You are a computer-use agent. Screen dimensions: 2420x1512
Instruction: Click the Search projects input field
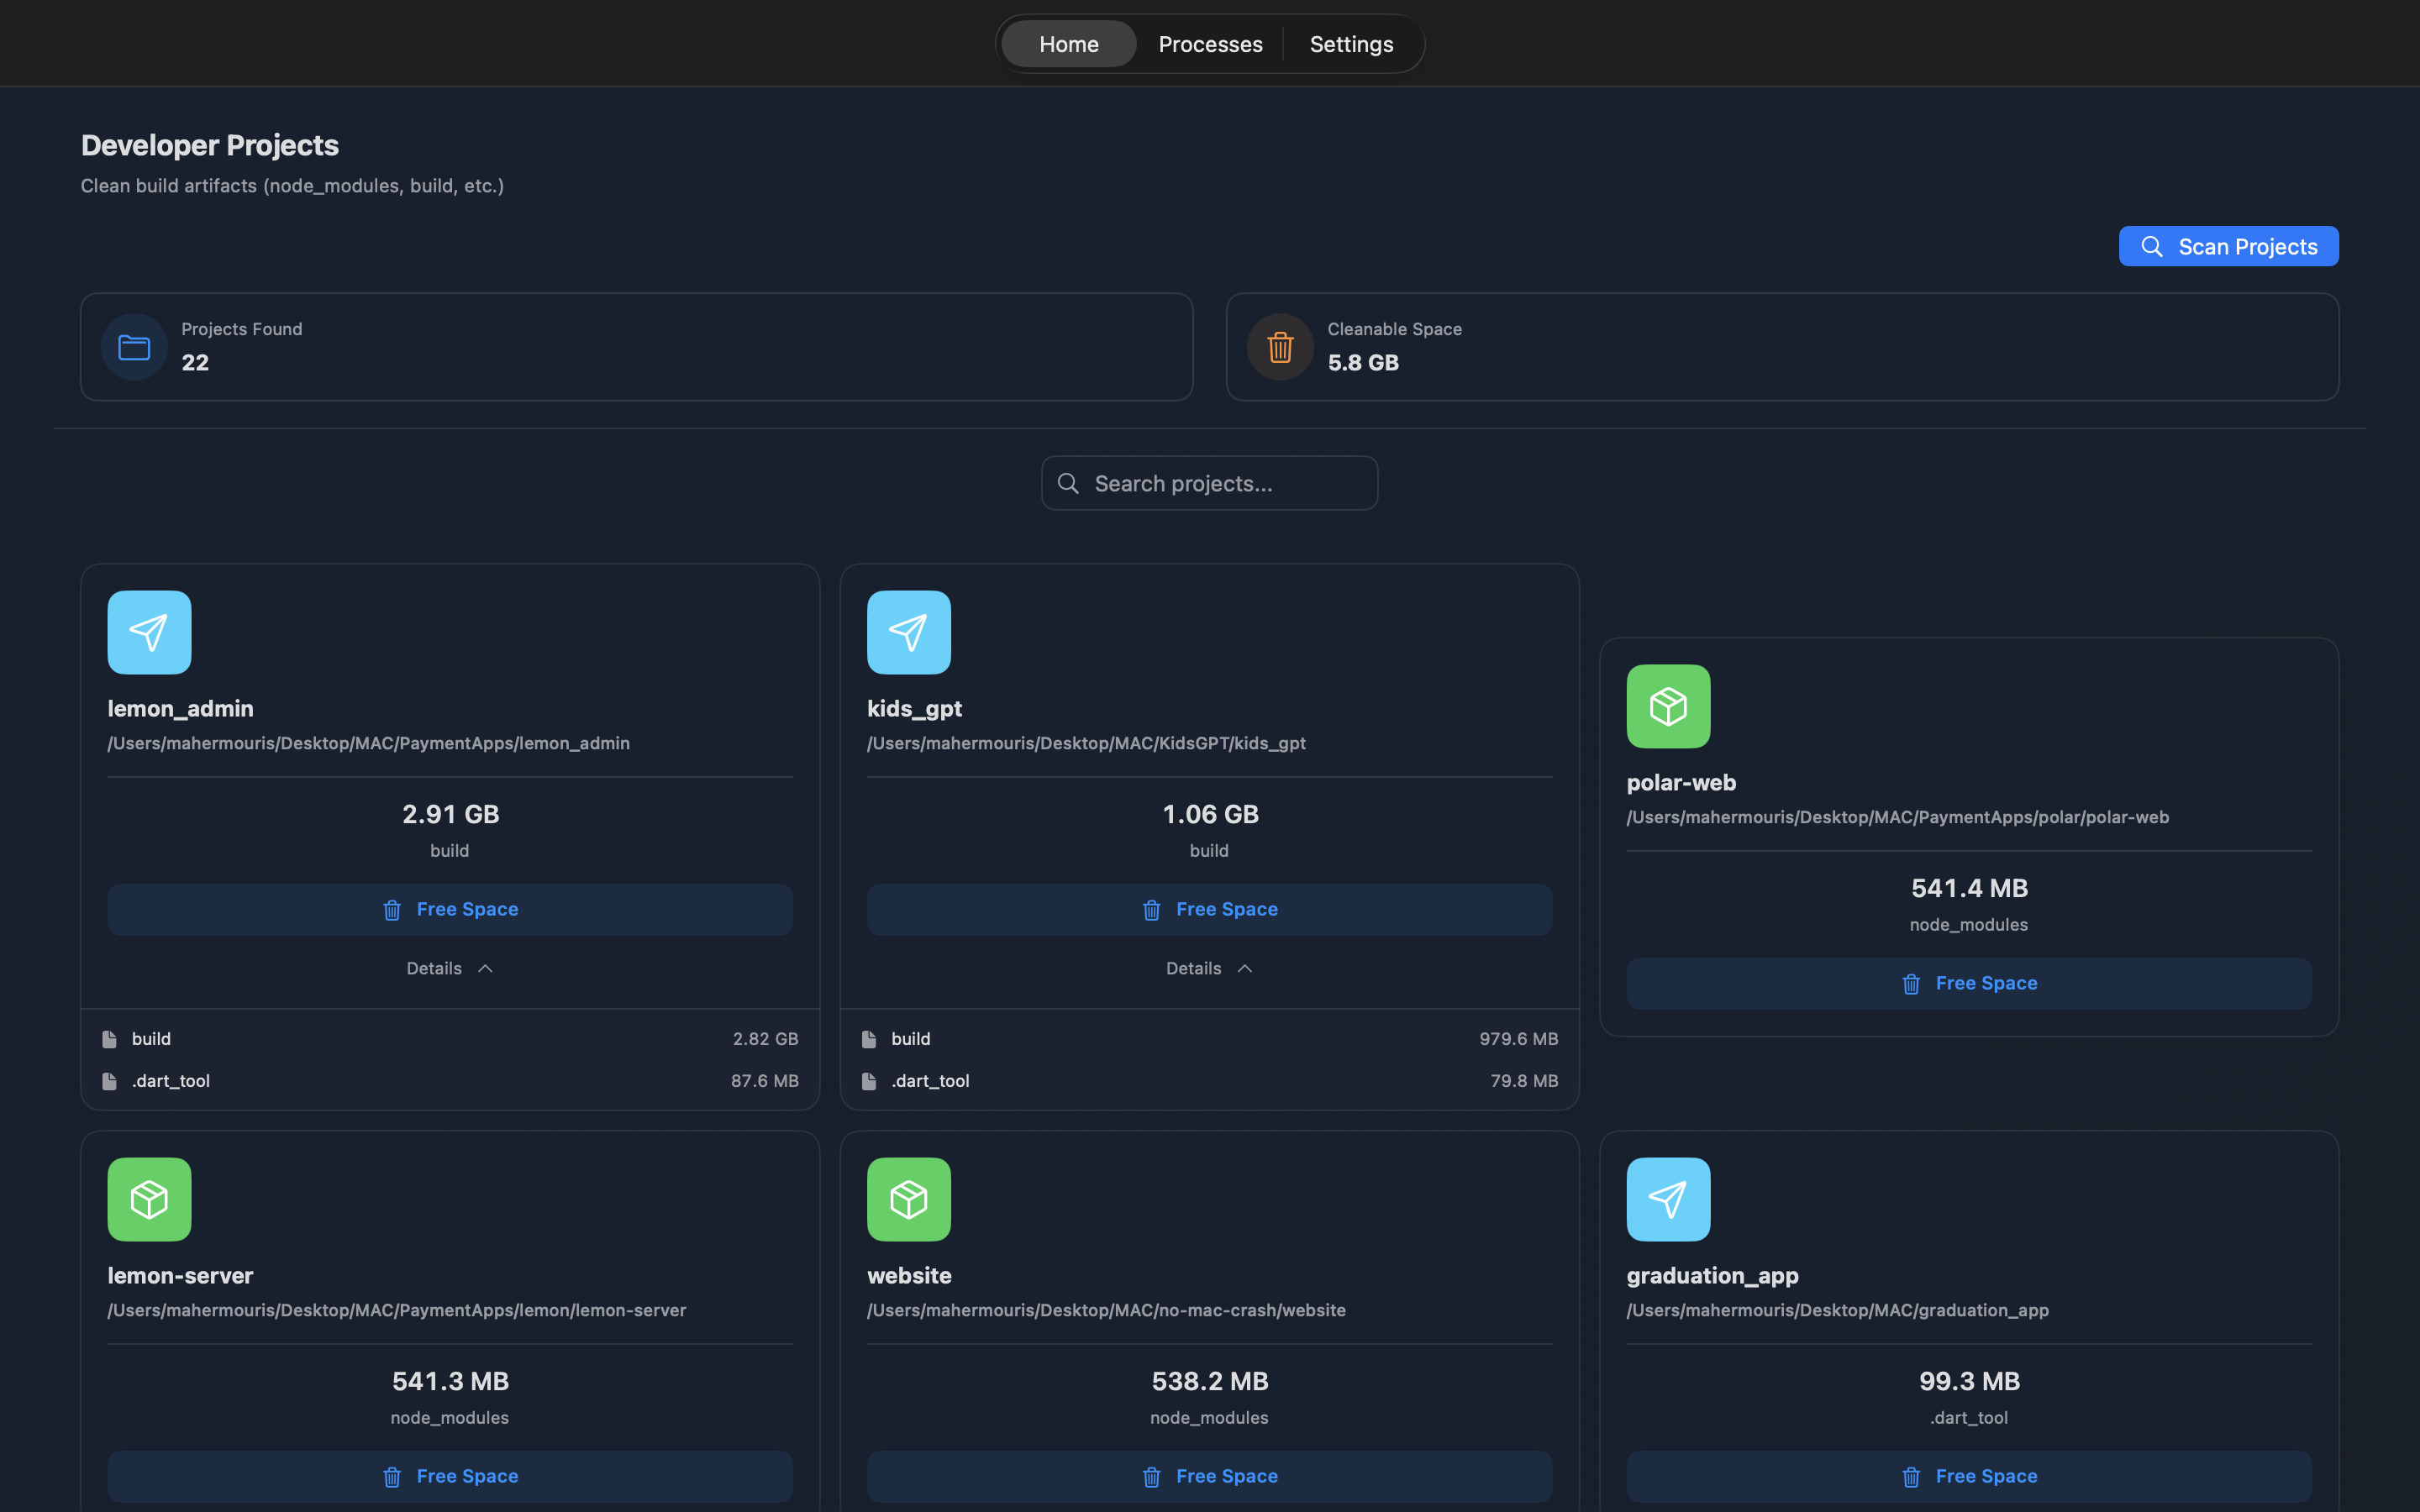pos(1208,483)
